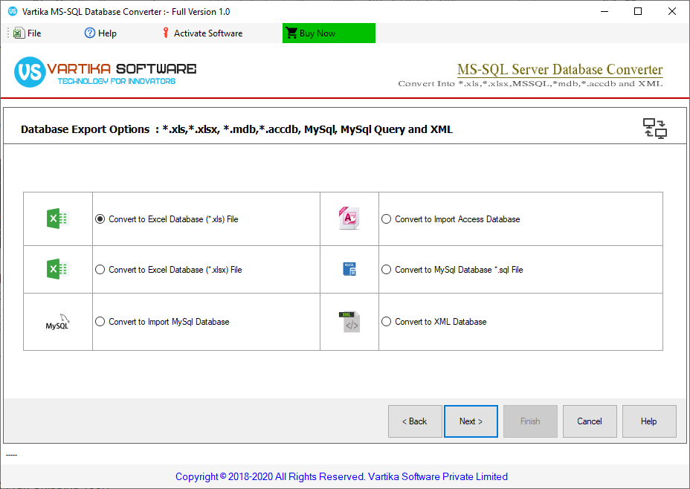The height and width of the screenshot is (489, 690).
Task: Click the Excel icon in the xlsx row
Action: point(57,269)
